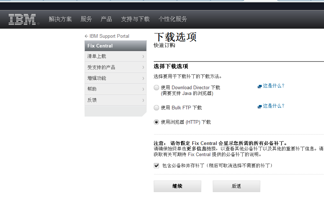Viewport: 324px width, 200px height.
Task: Open 增强功能 in the sidebar
Action: point(116,78)
